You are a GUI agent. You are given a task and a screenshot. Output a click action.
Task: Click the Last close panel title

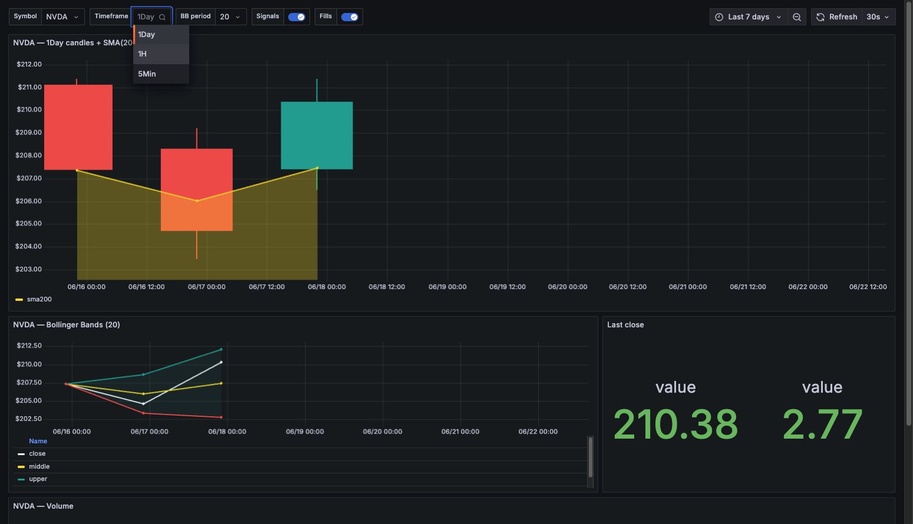click(x=625, y=325)
